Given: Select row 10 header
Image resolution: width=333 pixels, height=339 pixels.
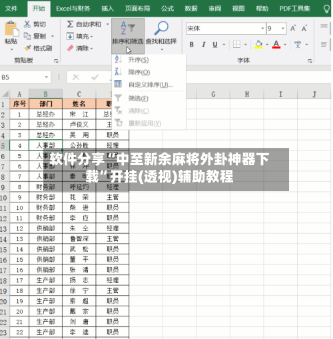Looking at the screenshot, I should click(x=5, y=197).
